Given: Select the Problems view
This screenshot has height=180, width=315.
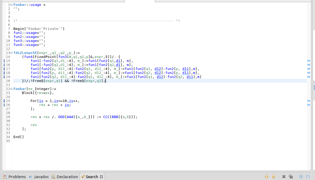Looking at the screenshot, I should [17, 177].
